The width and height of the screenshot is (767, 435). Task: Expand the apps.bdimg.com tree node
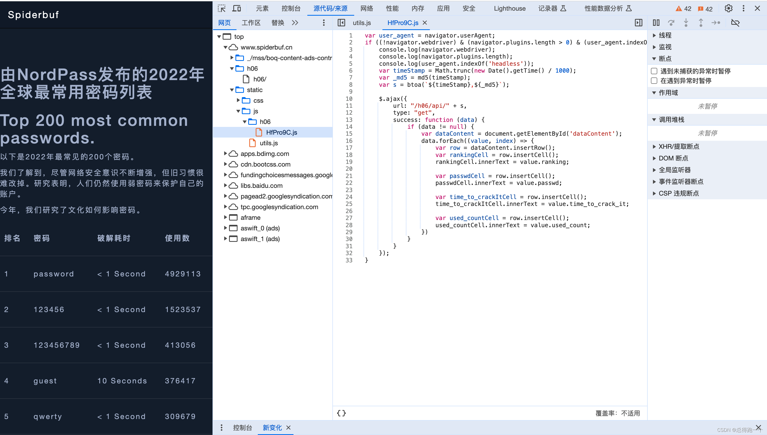pyautogui.click(x=226, y=154)
